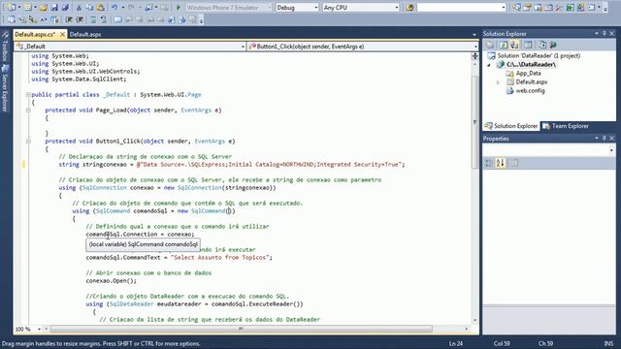Toggle a bookmark on the current line
The height and width of the screenshot is (349, 621).
118,19
